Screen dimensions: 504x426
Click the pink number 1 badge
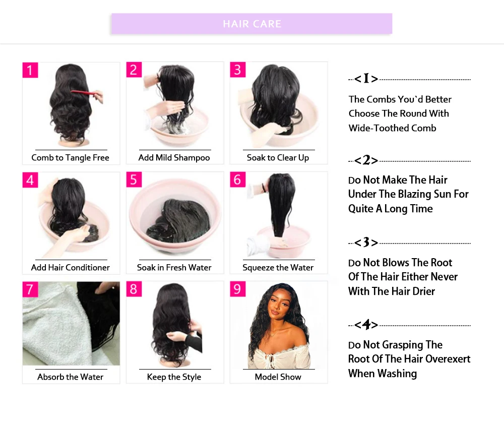coord(30,70)
